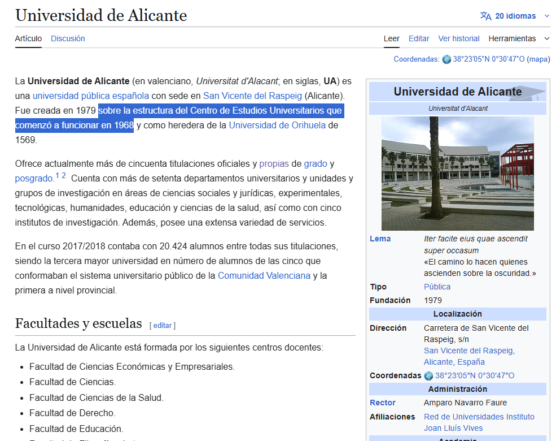This screenshot has height=441, width=556.
Task: Click the 'Localización' infobox section header
Action: [457, 314]
